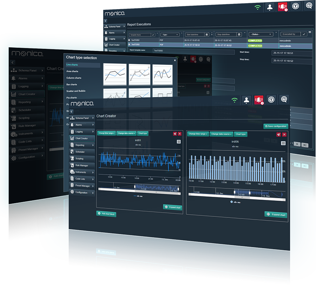This screenshot has width=316, height=285.
Task: Expand Schema Panel in front window sidebar
Action: (82, 118)
